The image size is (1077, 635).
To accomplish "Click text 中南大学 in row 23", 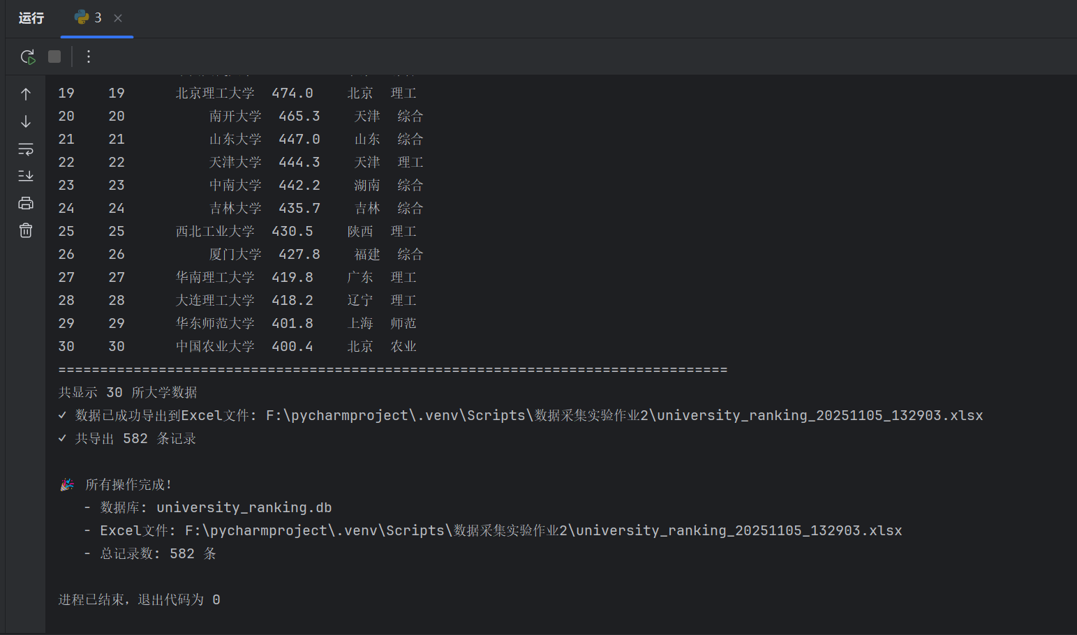I will (x=235, y=185).
